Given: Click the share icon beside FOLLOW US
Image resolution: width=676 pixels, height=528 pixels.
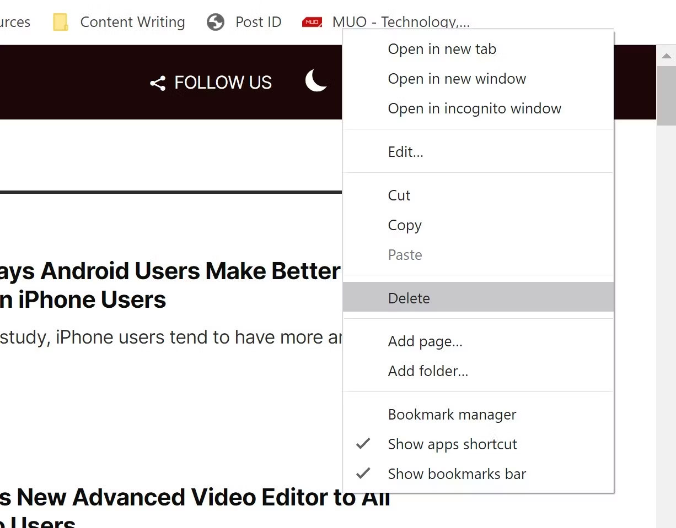Looking at the screenshot, I should pos(158,83).
